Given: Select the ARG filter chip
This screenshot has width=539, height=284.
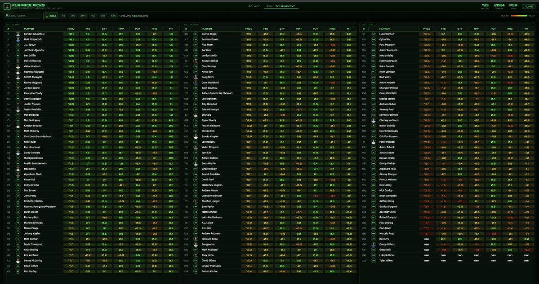Looking at the screenshot, I should click(113, 16).
